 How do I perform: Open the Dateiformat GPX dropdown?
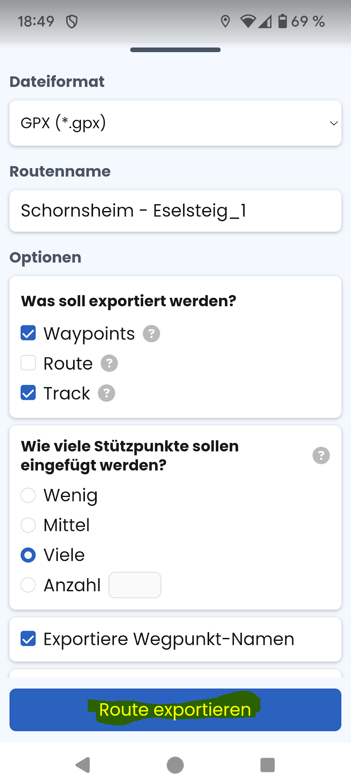[175, 123]
